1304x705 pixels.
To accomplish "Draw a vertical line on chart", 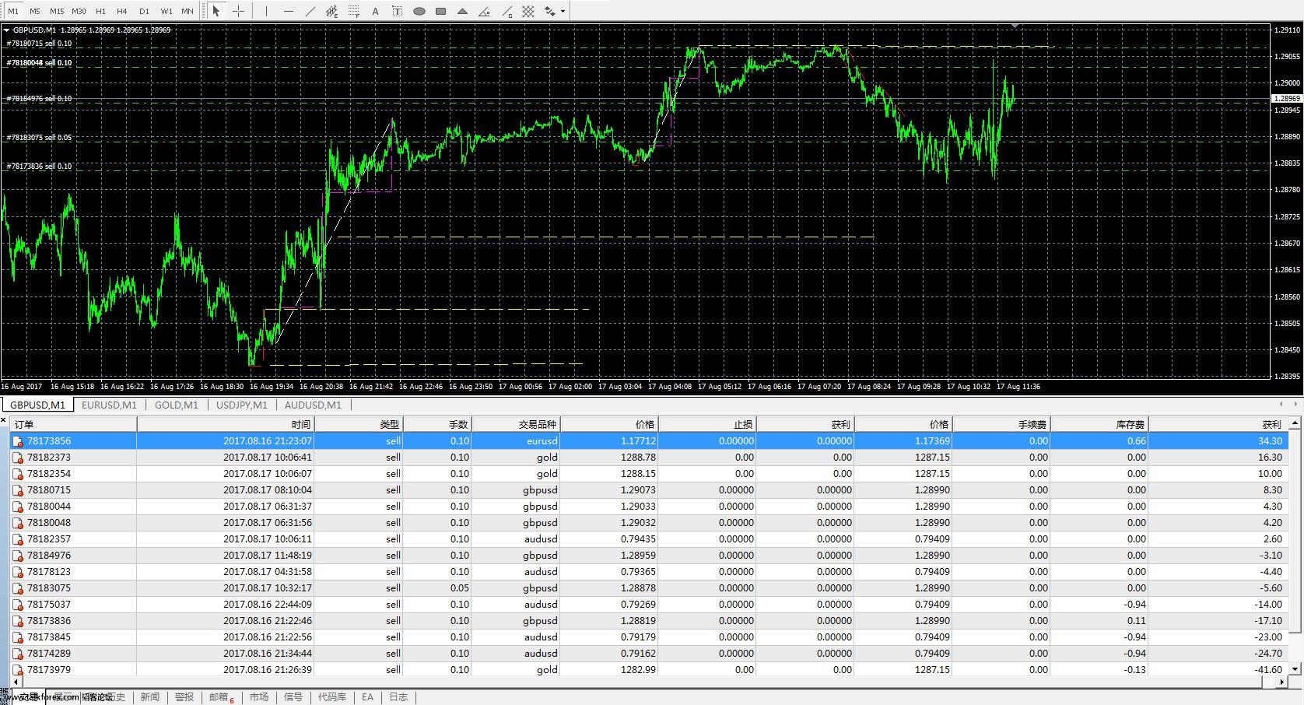I will point(266,11).
